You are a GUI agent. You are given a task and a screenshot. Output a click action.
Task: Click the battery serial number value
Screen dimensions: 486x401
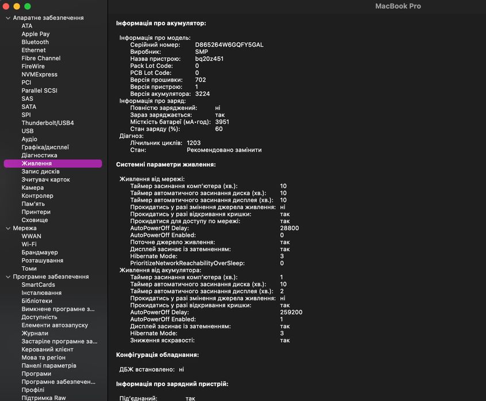point(229,45)
